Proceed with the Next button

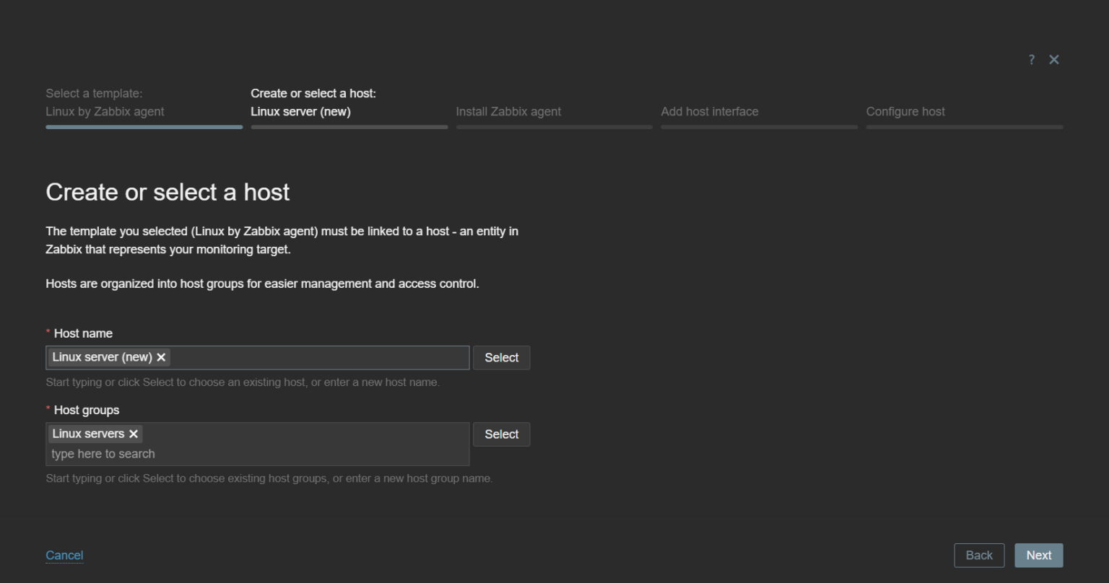pyautogui.click(x=1038, y=556)
